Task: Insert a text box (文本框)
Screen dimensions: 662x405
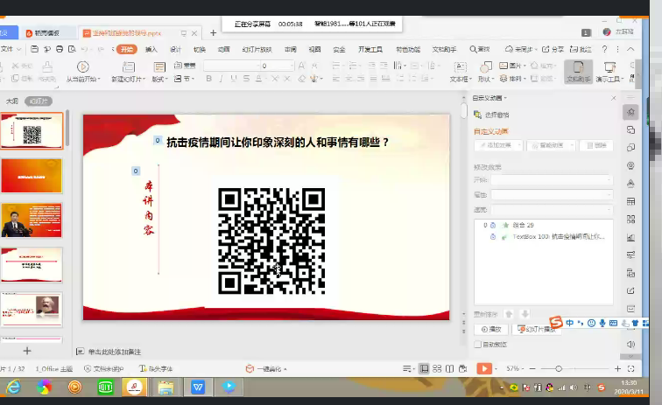Action: coord(460,72)
